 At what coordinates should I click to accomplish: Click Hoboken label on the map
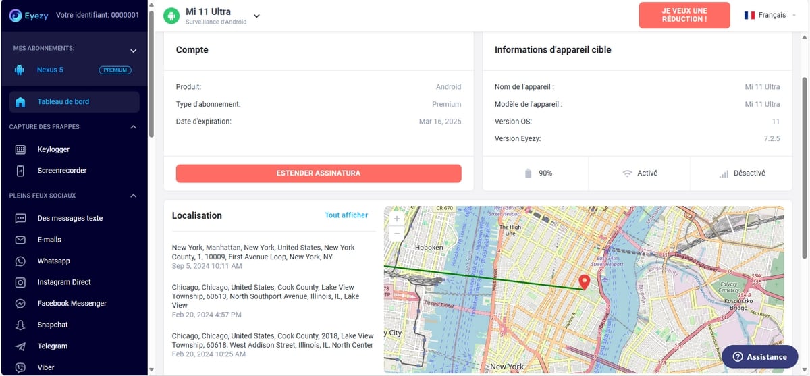429,248
